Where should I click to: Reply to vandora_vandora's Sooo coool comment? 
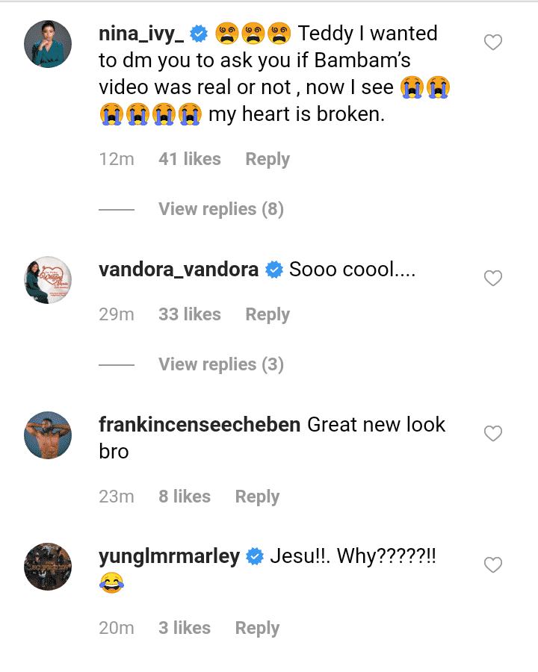268,314
